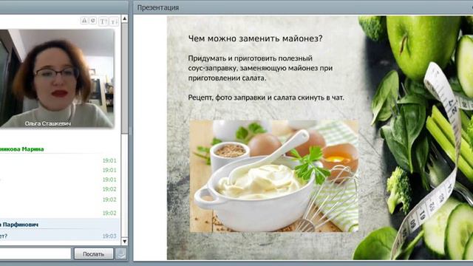
Task: Click Ольга Сташкевич webcam video
Action: click(57, 78)
